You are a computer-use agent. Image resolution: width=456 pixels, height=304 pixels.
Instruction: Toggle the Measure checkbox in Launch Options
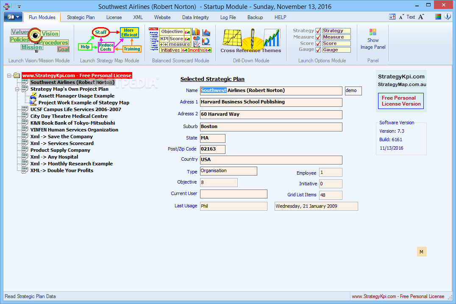[x=318, y=37]
